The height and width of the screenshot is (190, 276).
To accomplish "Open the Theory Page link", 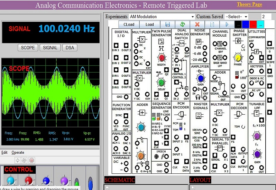I will click(x=249, y=4).
